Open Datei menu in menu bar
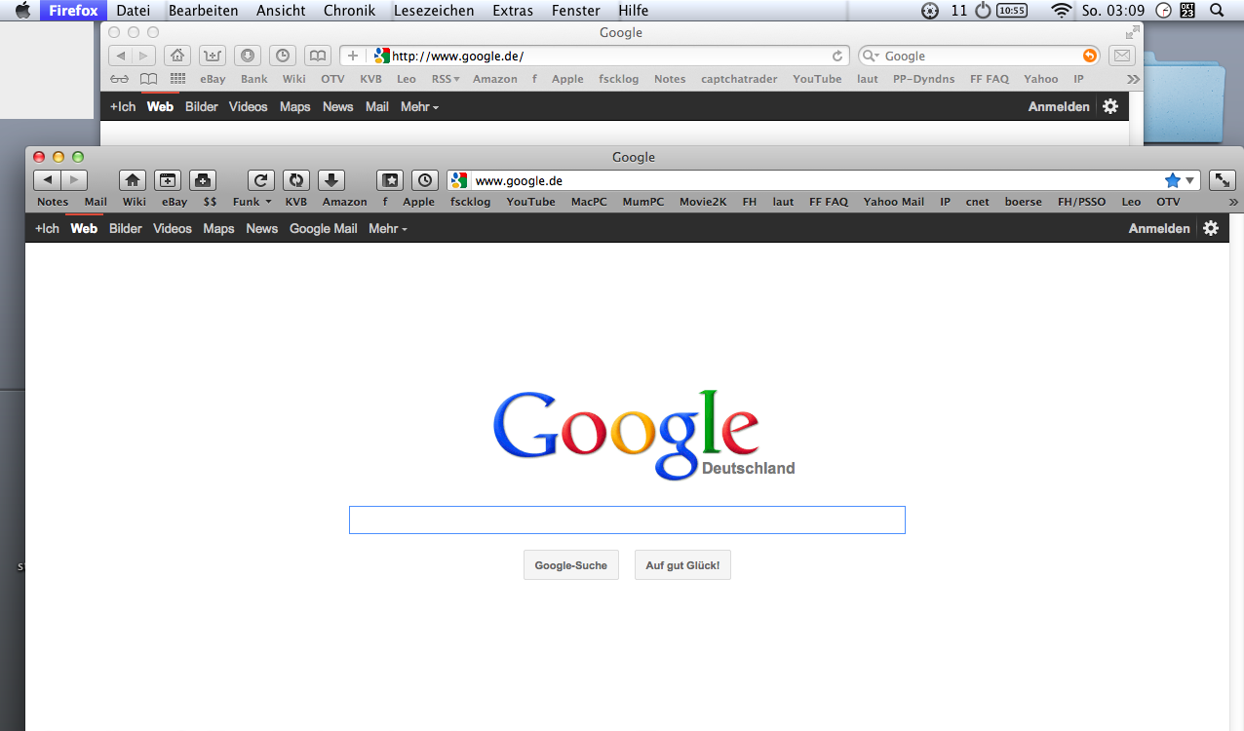 tap(134, 11)
